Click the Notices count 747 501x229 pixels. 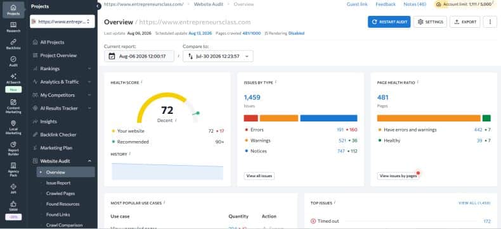point(341,151)
